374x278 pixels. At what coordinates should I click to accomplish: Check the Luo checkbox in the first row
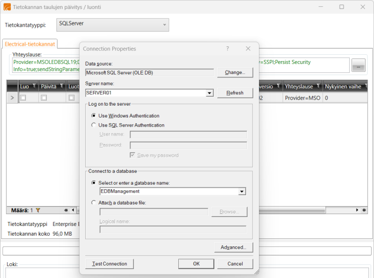click(x=23, y=98)
